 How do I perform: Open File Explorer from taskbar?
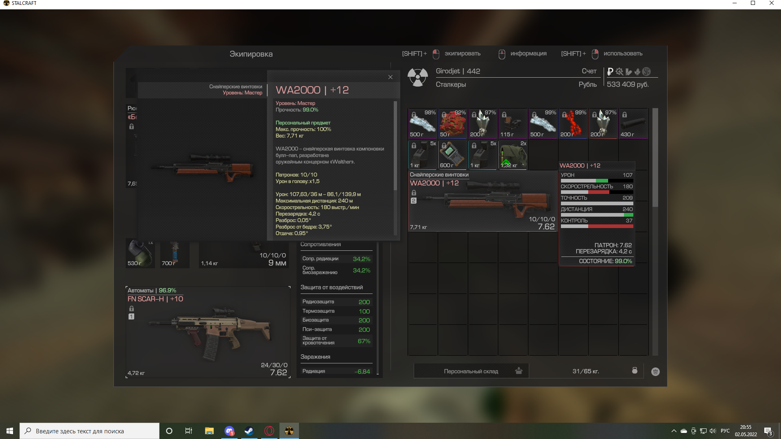pos(209,431)
